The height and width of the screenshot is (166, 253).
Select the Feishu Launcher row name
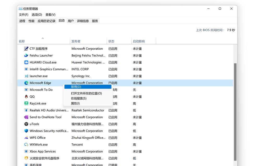point(41,56)
